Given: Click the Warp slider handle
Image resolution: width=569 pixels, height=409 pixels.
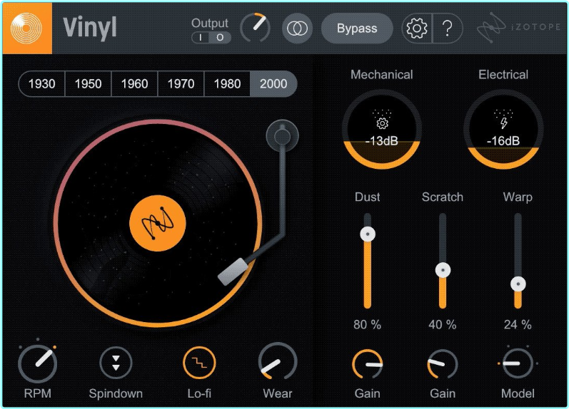Looking at the screenshot, I should click(x=518, y=284).
